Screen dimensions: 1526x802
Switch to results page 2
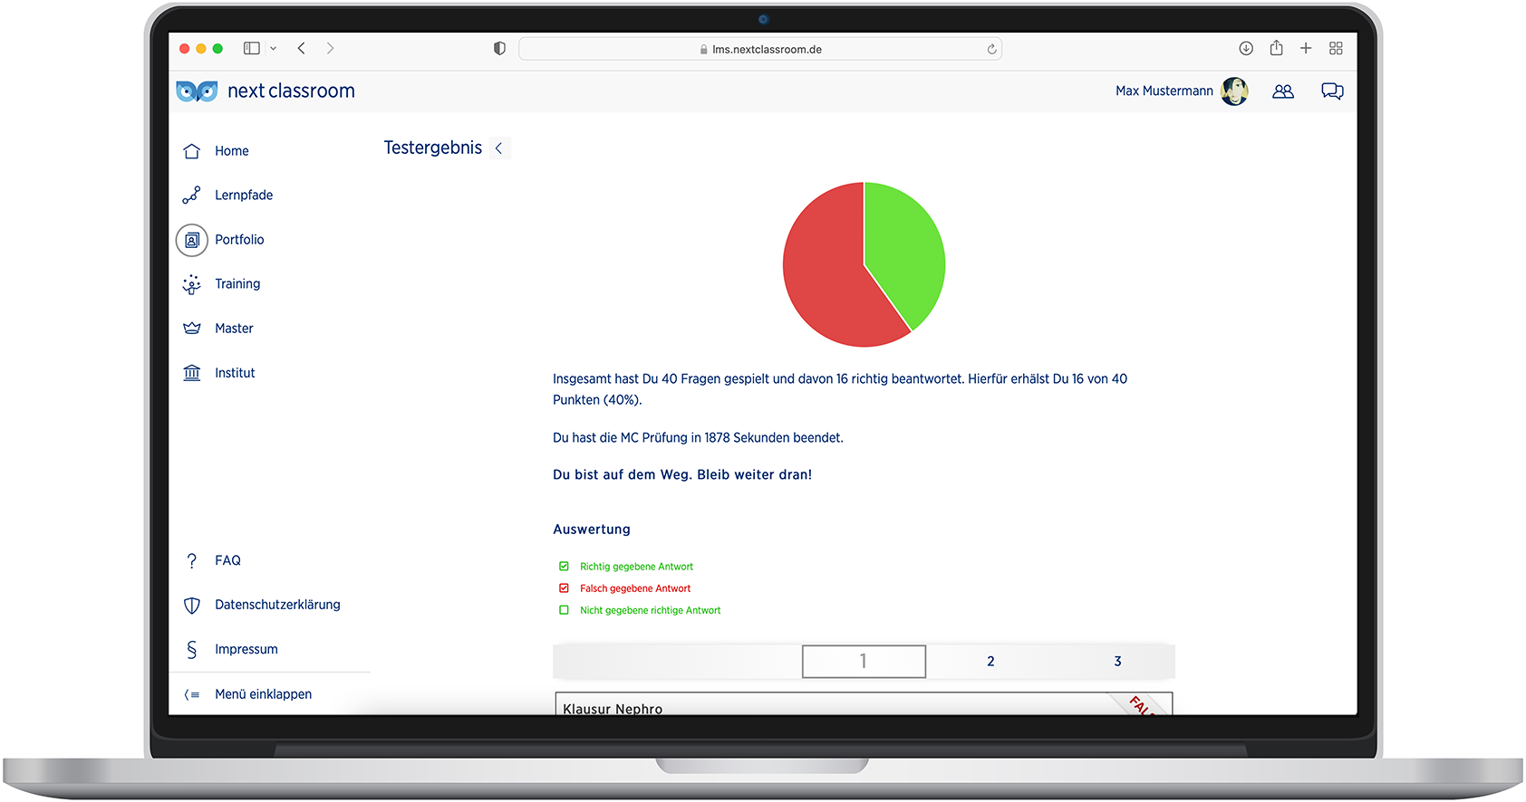pyautogui.click(x=990, y=662)
